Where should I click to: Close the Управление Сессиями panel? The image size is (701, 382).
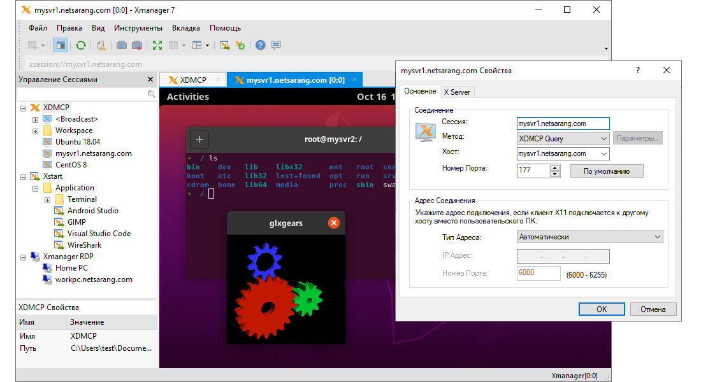pos(150,80)
